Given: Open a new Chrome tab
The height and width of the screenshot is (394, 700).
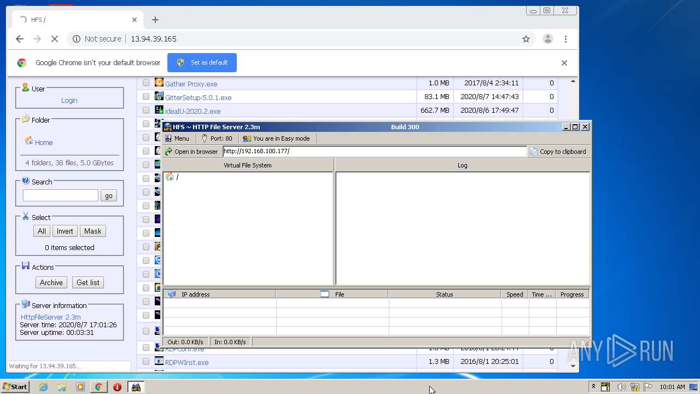Looking at the screenshot, I should pyautogui.click(x=155, y=20).
